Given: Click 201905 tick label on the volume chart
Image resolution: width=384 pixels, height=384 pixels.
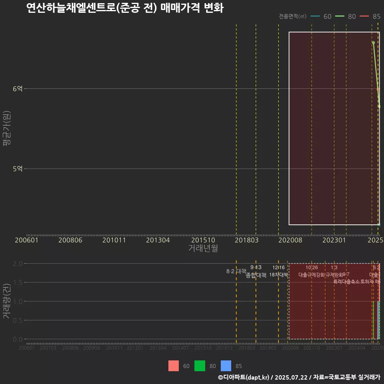Looking at the screenshot, I should tap(268, 348).
